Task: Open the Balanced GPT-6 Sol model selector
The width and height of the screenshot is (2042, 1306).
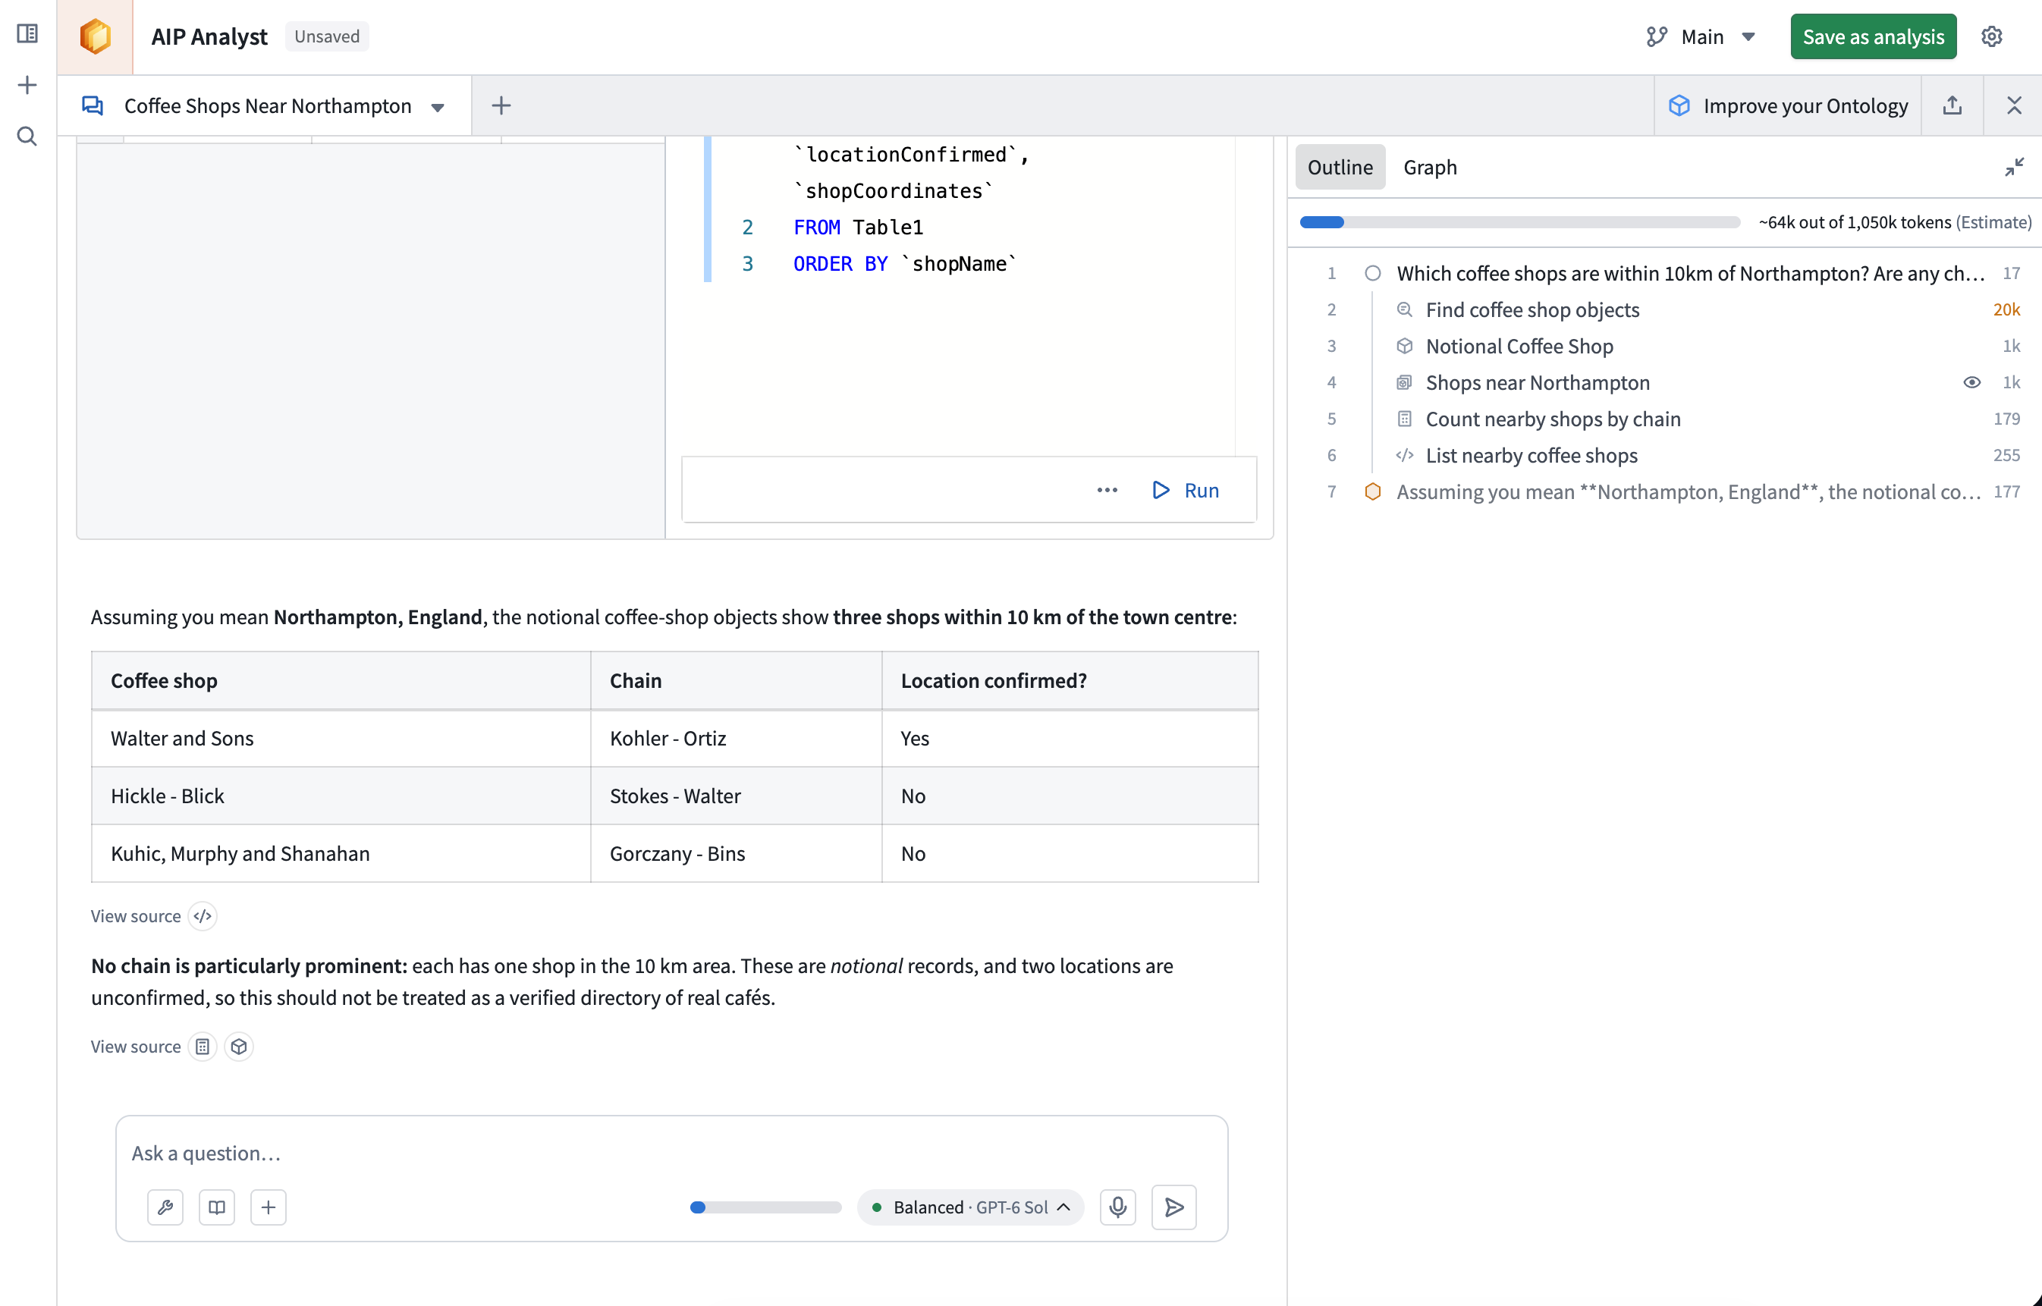Action: tap(970, 1207)
